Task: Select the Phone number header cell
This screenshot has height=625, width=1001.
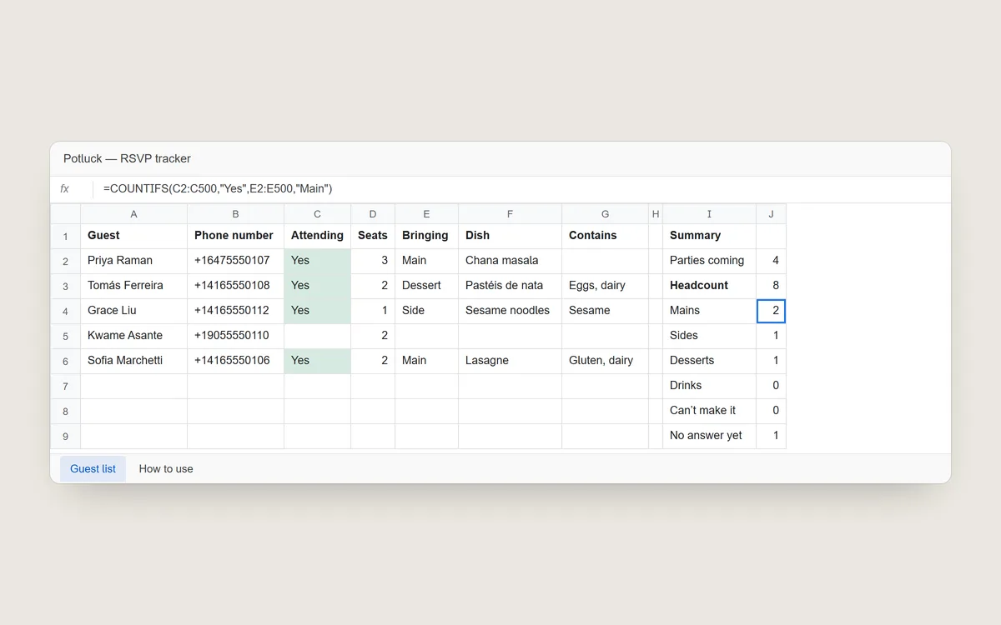Action: coord(235,236)
